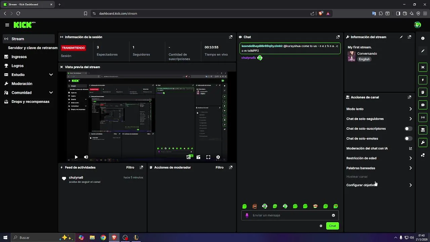Open Google Chrome from the taskbar

point(103,238)
